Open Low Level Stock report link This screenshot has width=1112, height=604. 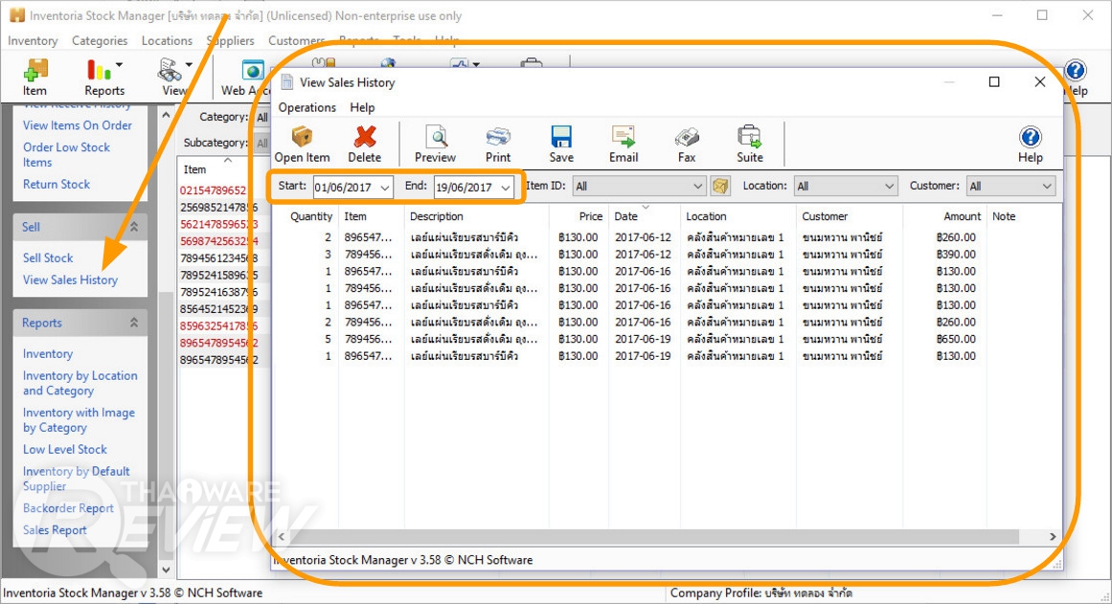[65, 450]
